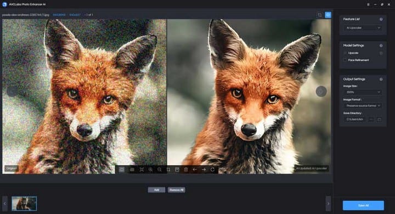
Task: Enable the Upscale model option
Action: pyautogui.click(x=345, y=53)
